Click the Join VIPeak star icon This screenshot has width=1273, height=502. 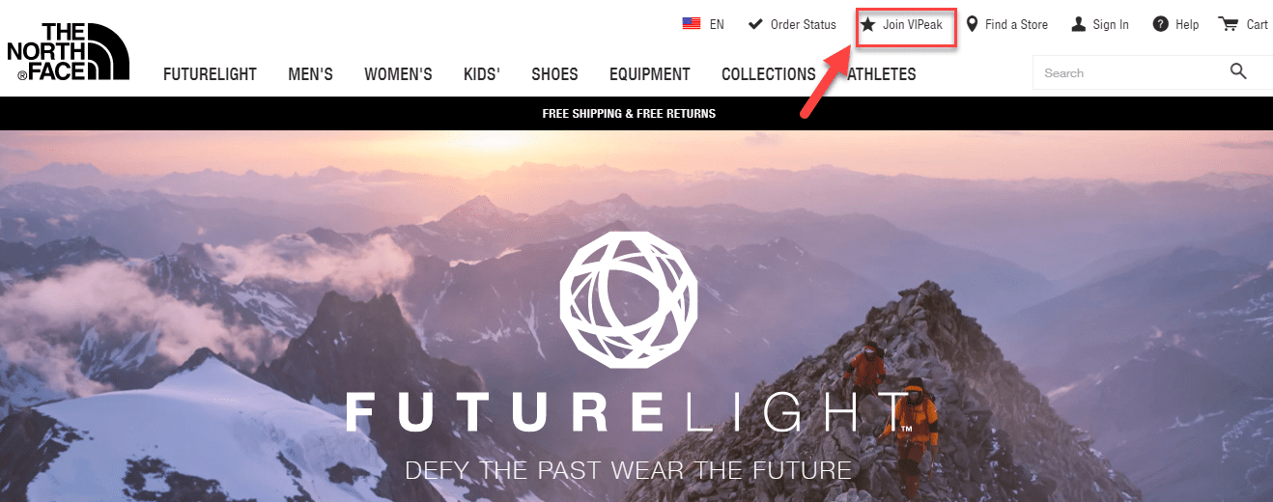coord(868,24)
